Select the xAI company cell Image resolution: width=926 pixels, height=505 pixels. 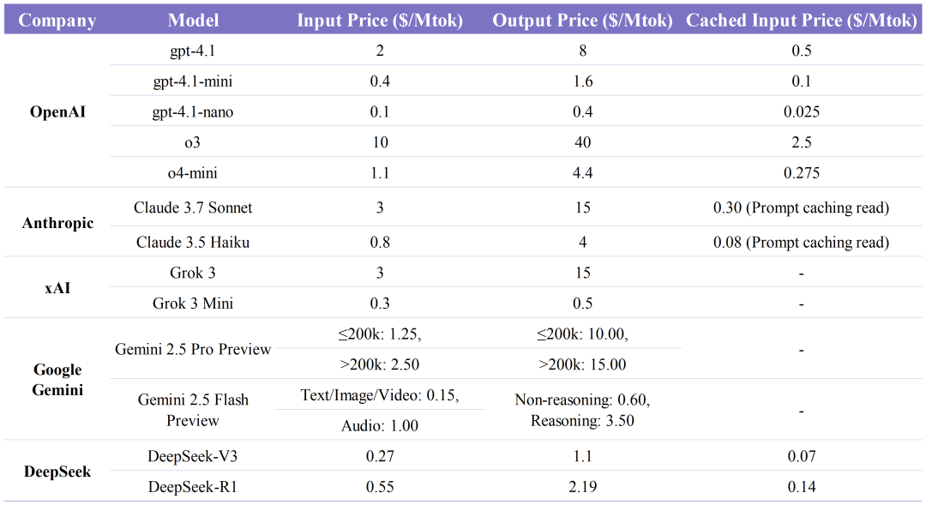point(57,288)
